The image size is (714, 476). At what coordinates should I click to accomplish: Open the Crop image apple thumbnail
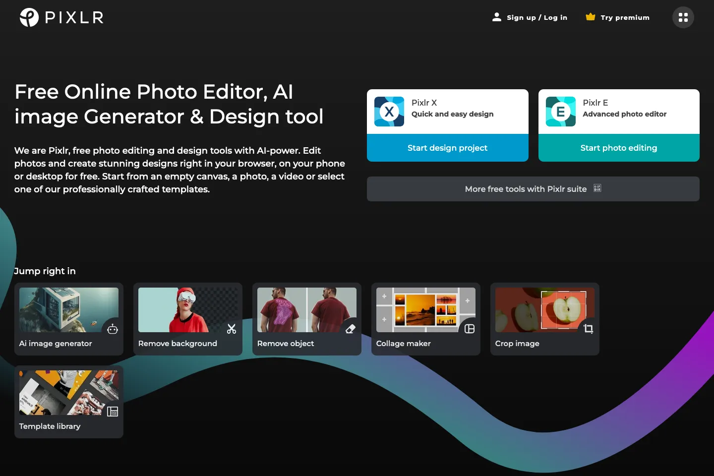[545, 310]
